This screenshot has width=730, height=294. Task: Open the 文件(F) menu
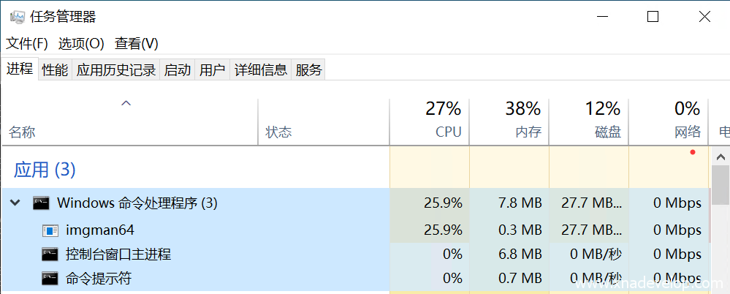coord(27,44)
